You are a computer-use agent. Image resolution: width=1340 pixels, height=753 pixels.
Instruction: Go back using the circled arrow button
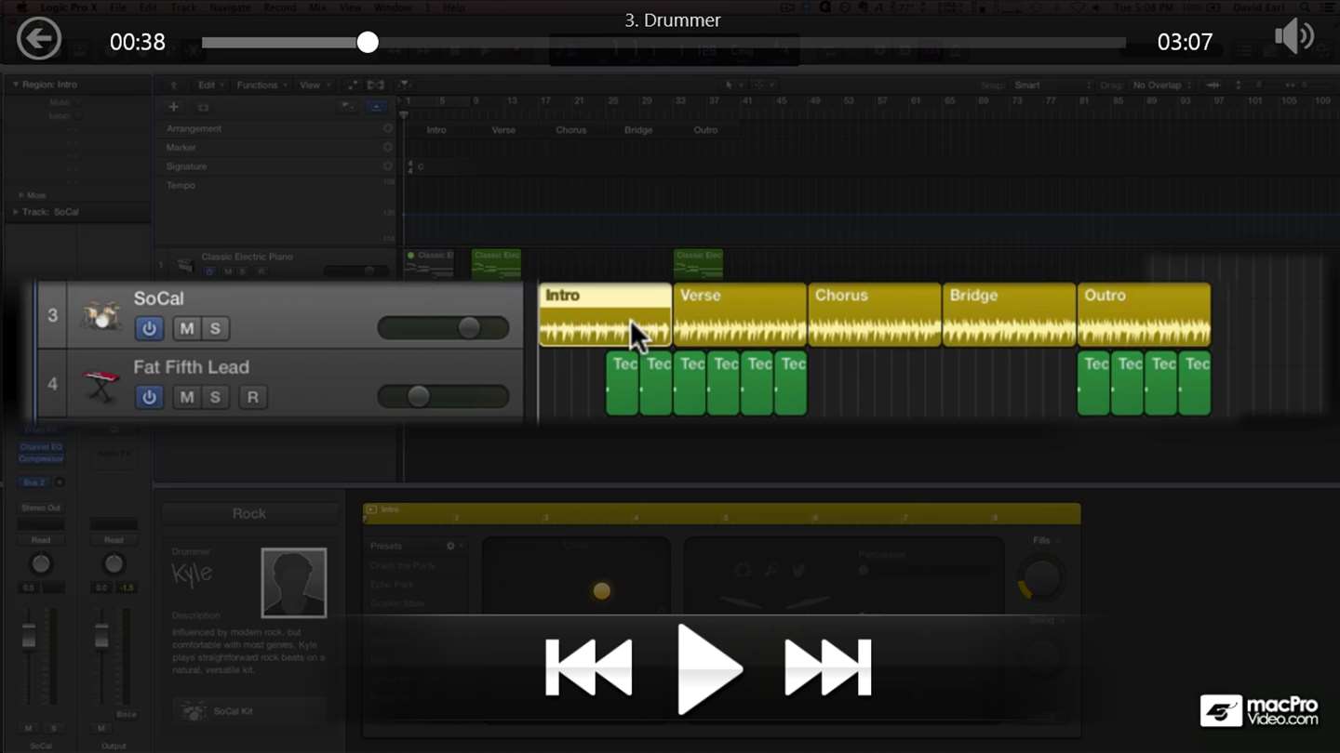(39, 40)
